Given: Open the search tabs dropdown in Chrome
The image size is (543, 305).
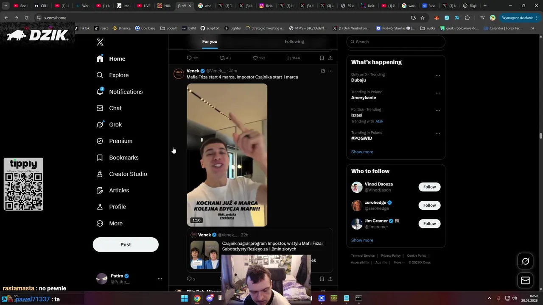Looking at the screenshot, I should click(x=6, y=6).
